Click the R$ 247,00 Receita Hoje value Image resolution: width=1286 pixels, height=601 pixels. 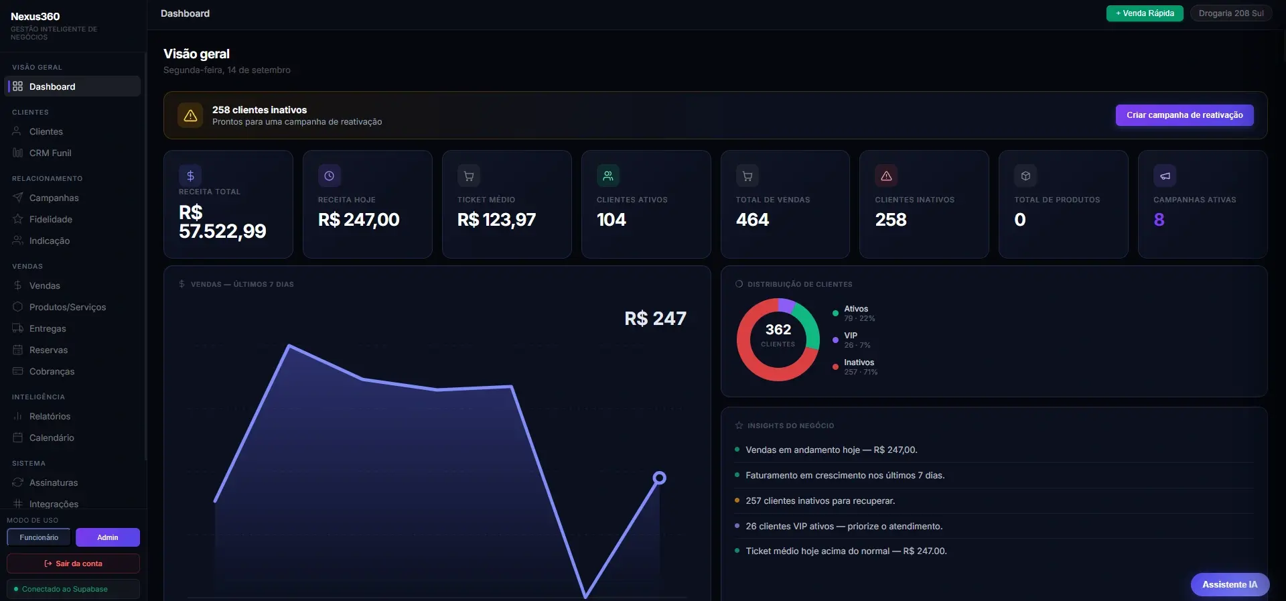pyautogui.click(x=358, y=220)
